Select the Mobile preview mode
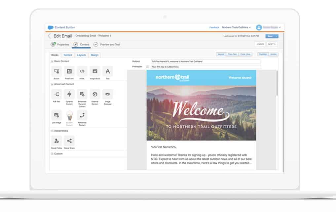The height and width of the screenshot is (215, 336). click(x=273, y=54)
